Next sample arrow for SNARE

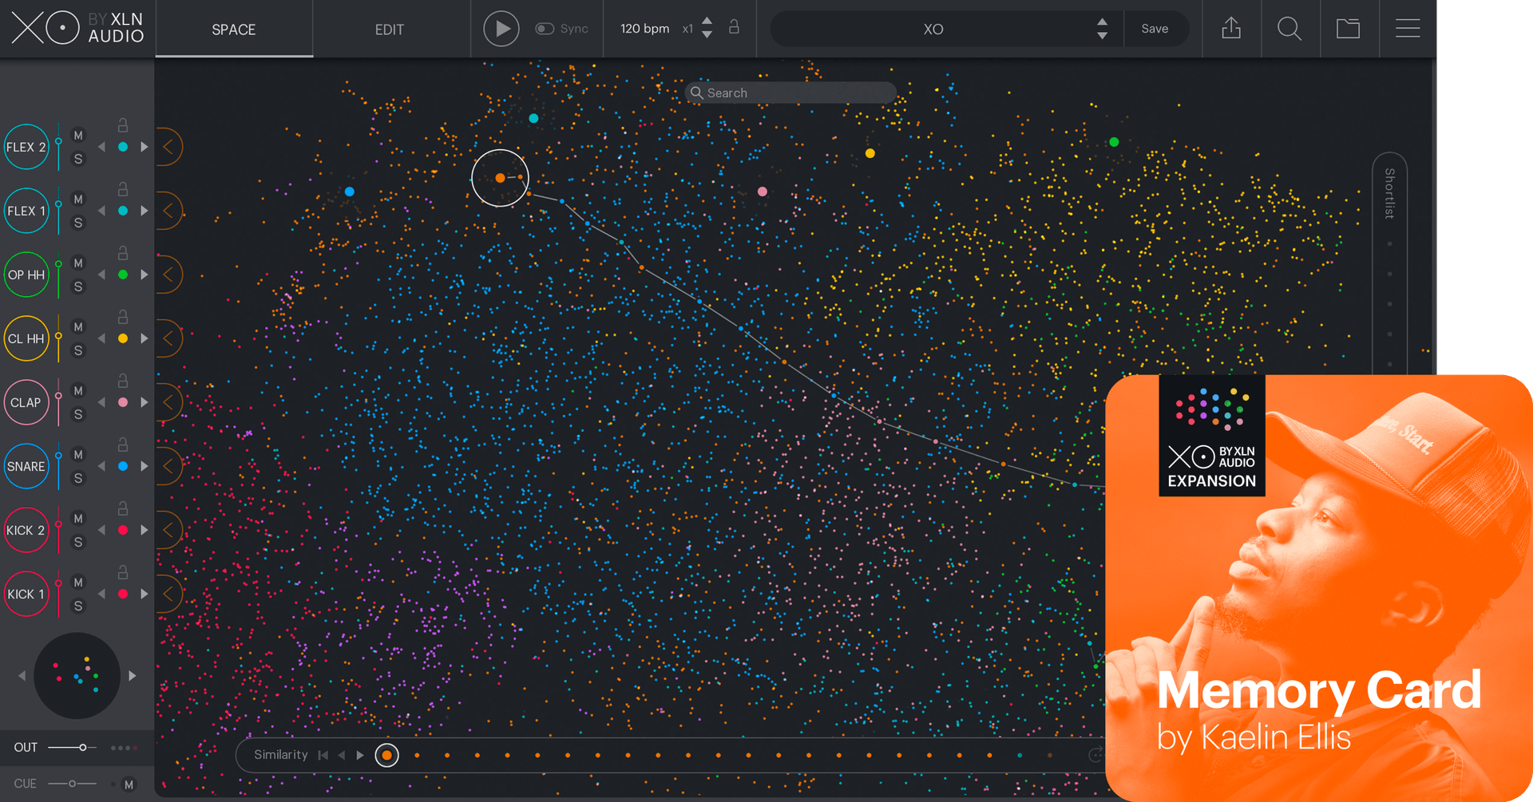[145, 466]
